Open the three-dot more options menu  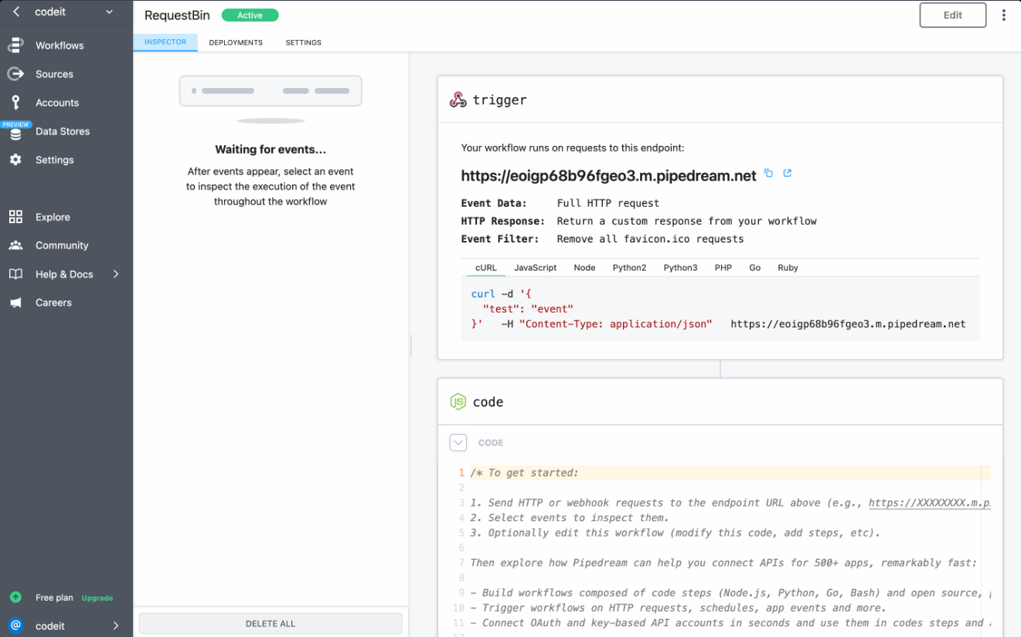coord(1004,15)
